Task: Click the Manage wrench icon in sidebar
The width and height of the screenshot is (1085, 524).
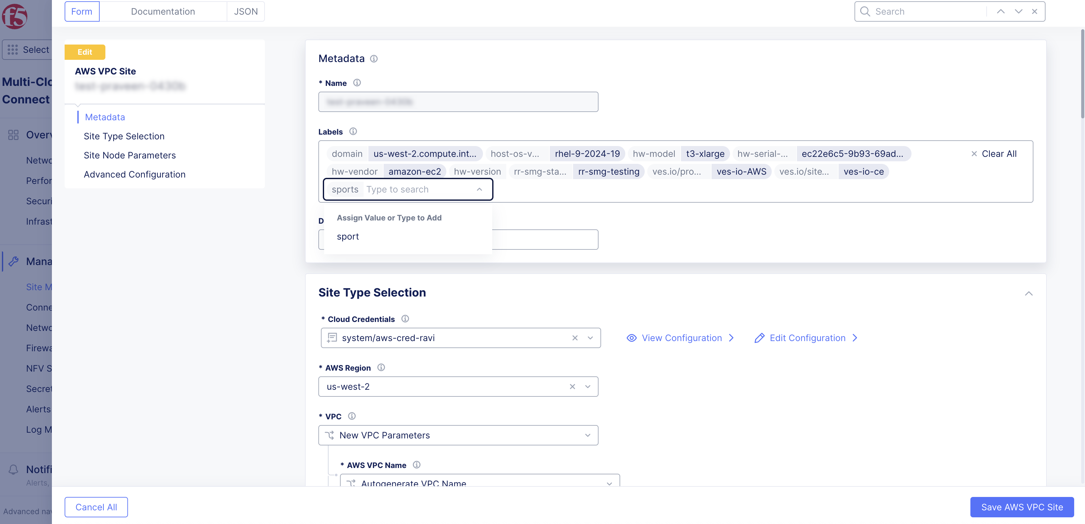Action: point(13,261)
